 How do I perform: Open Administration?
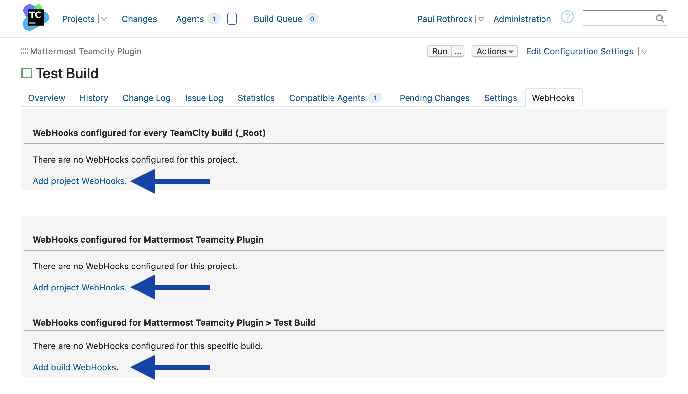(x=521, y=19)
